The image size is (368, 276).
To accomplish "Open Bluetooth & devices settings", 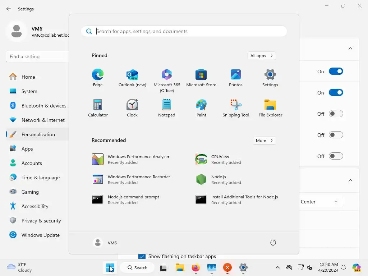I will click(x=37, y=106).
